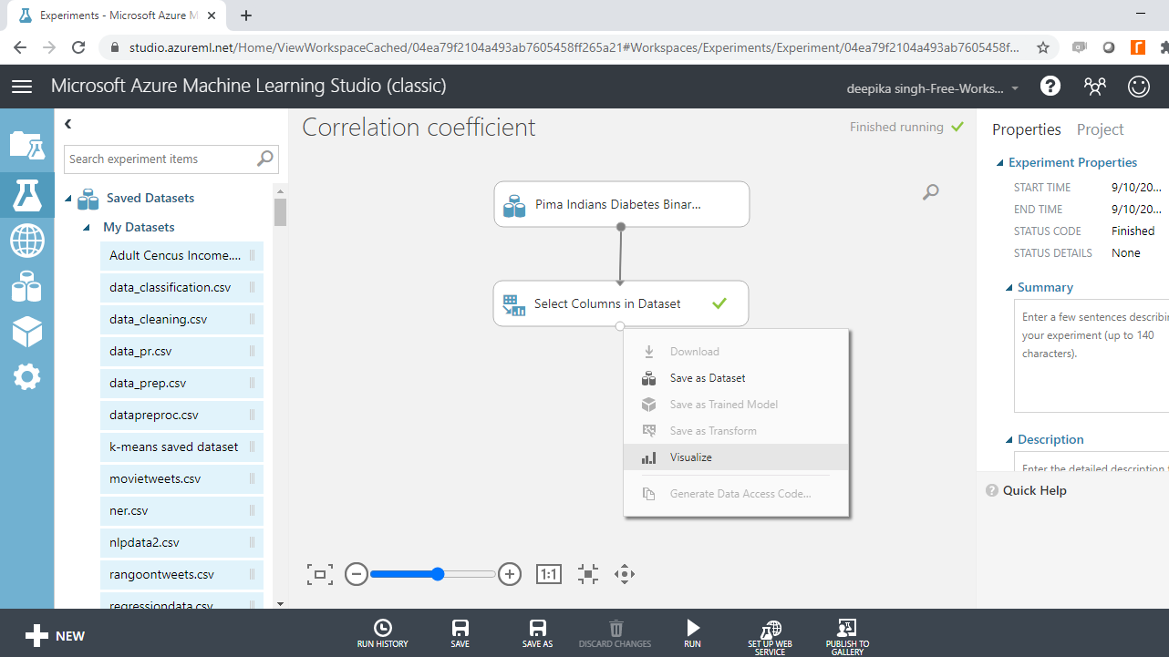Click the feedback smiley icon
This screenshot has width=1169, height=657.
coord(1139,87)
